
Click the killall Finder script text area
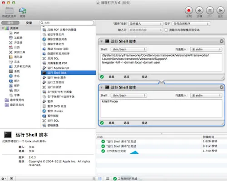(x=161, y=108)
